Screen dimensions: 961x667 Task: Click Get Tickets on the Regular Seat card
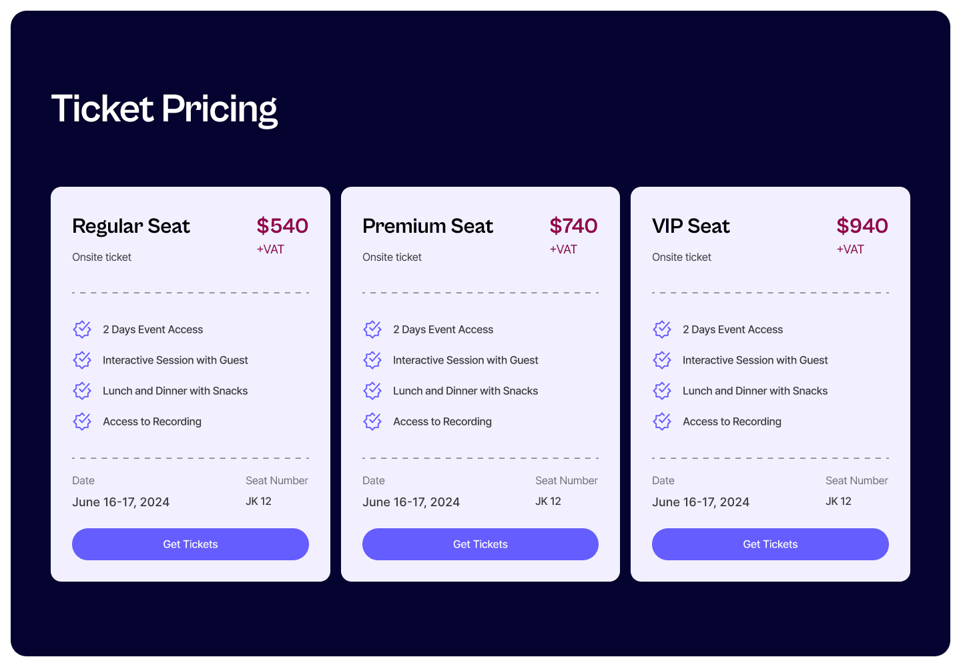[190, 544]
